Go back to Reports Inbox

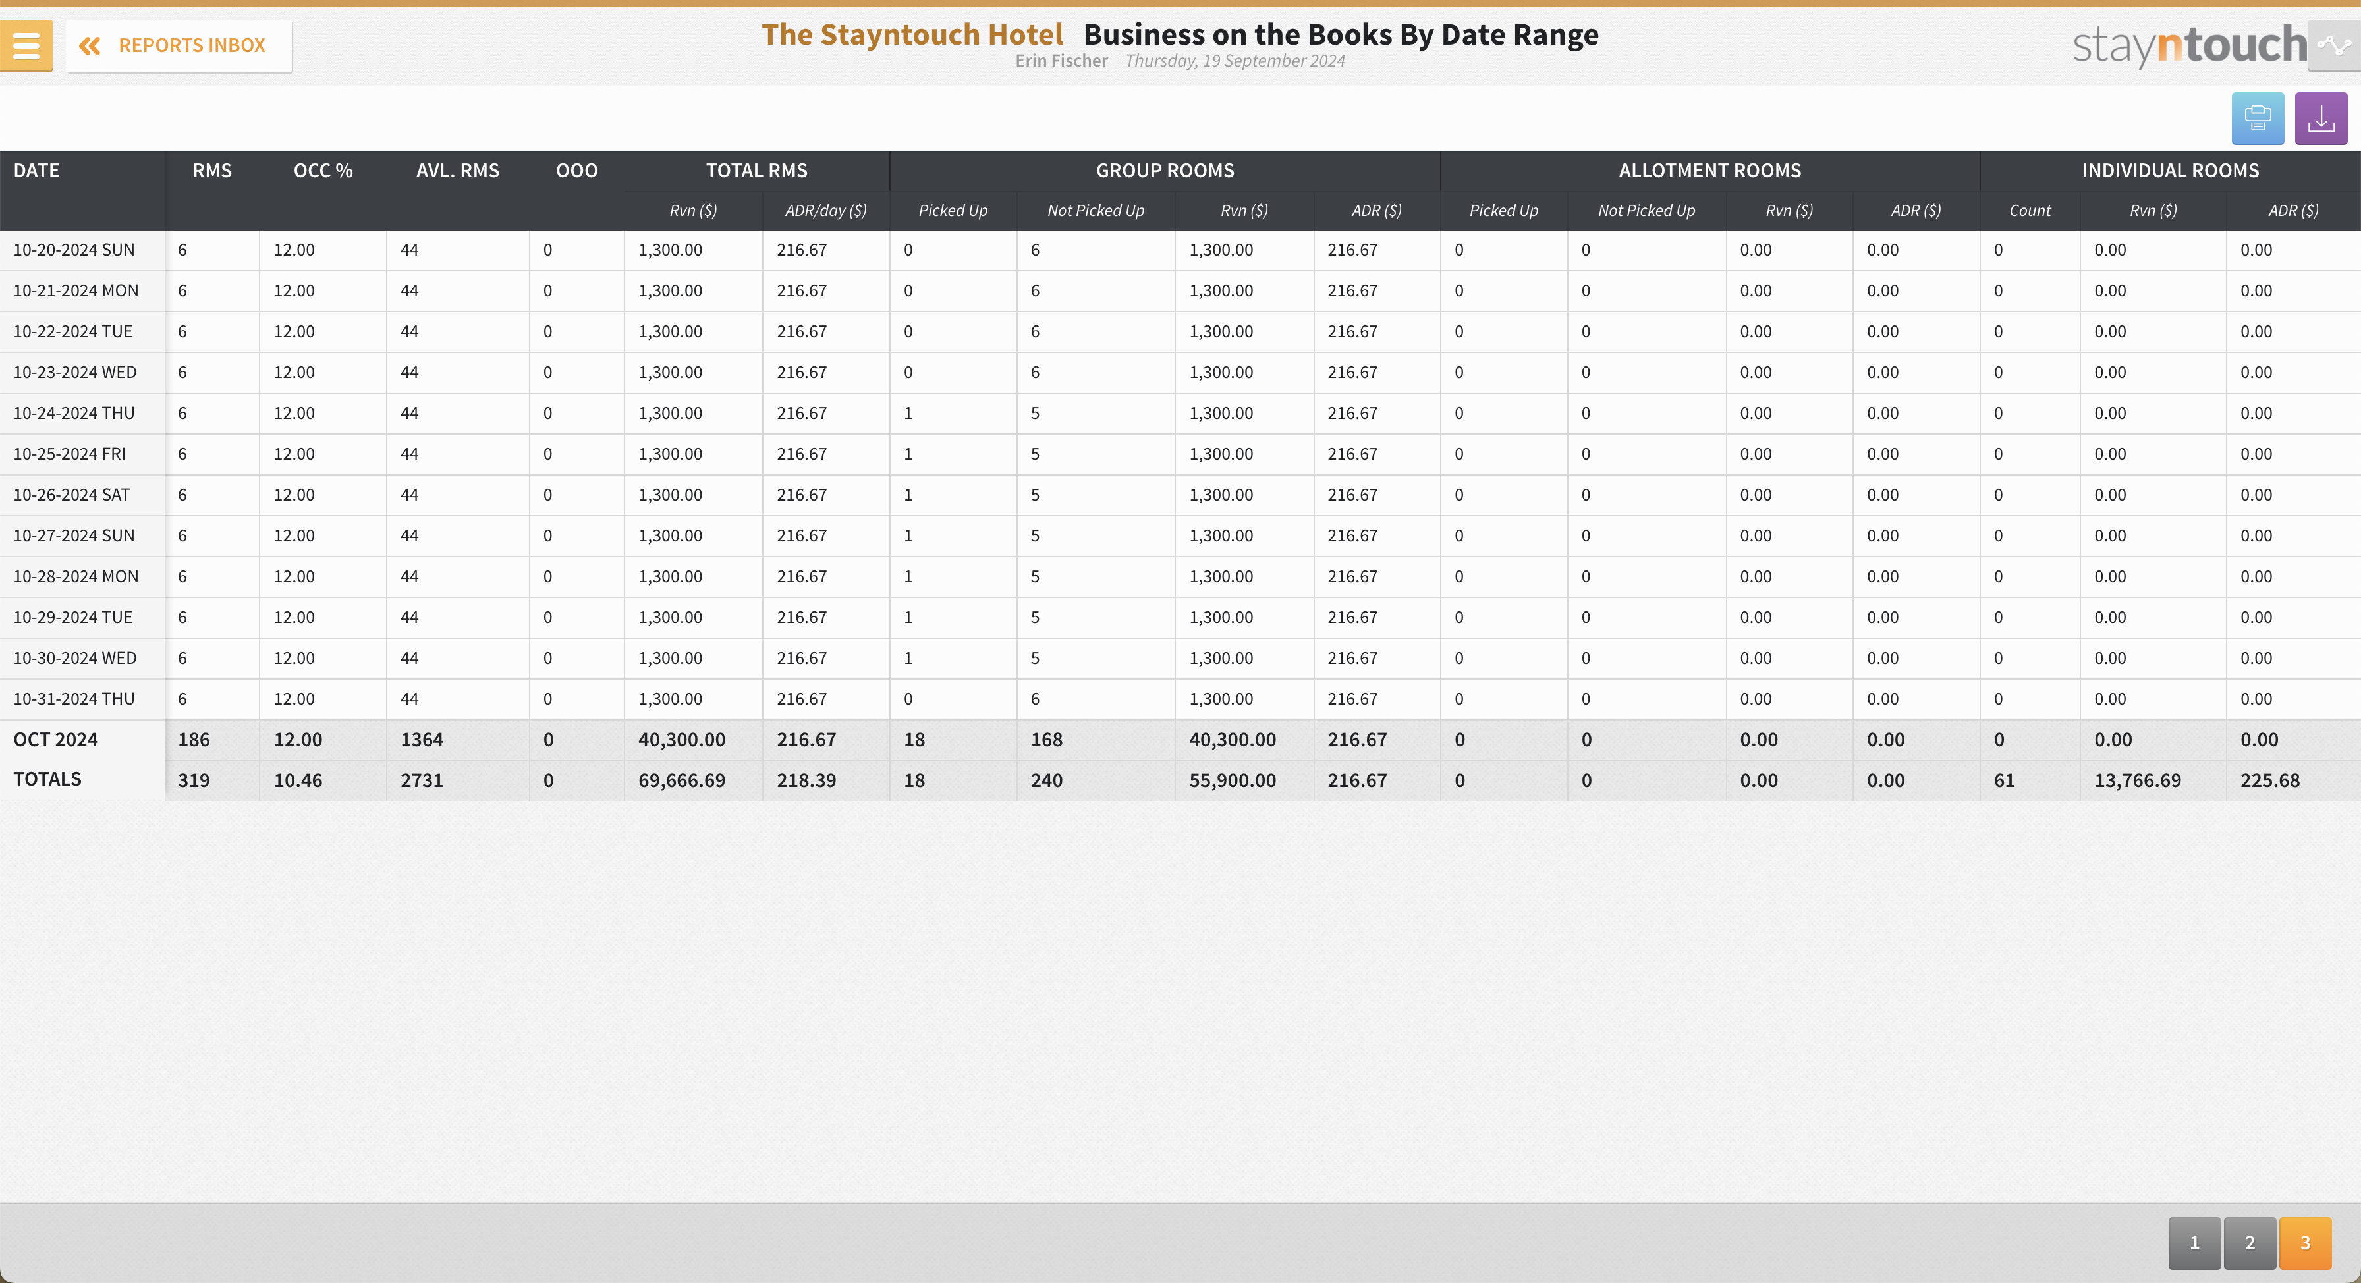point(190,46)
